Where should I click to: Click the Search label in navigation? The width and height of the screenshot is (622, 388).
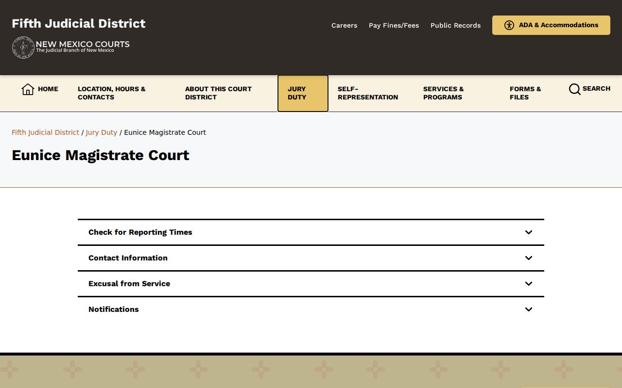click(x=596, y=89)
